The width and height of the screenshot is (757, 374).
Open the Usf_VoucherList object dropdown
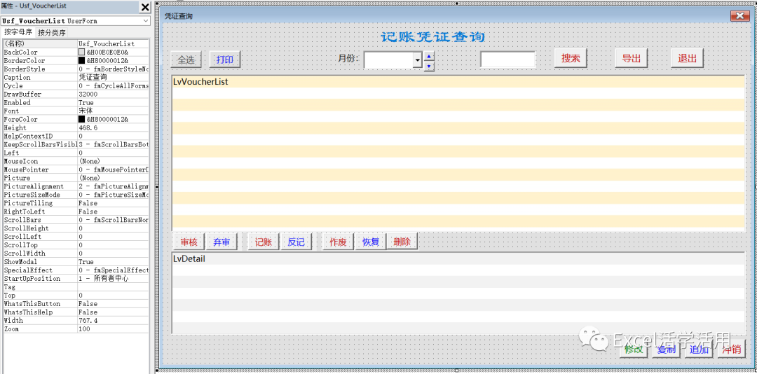146,21
